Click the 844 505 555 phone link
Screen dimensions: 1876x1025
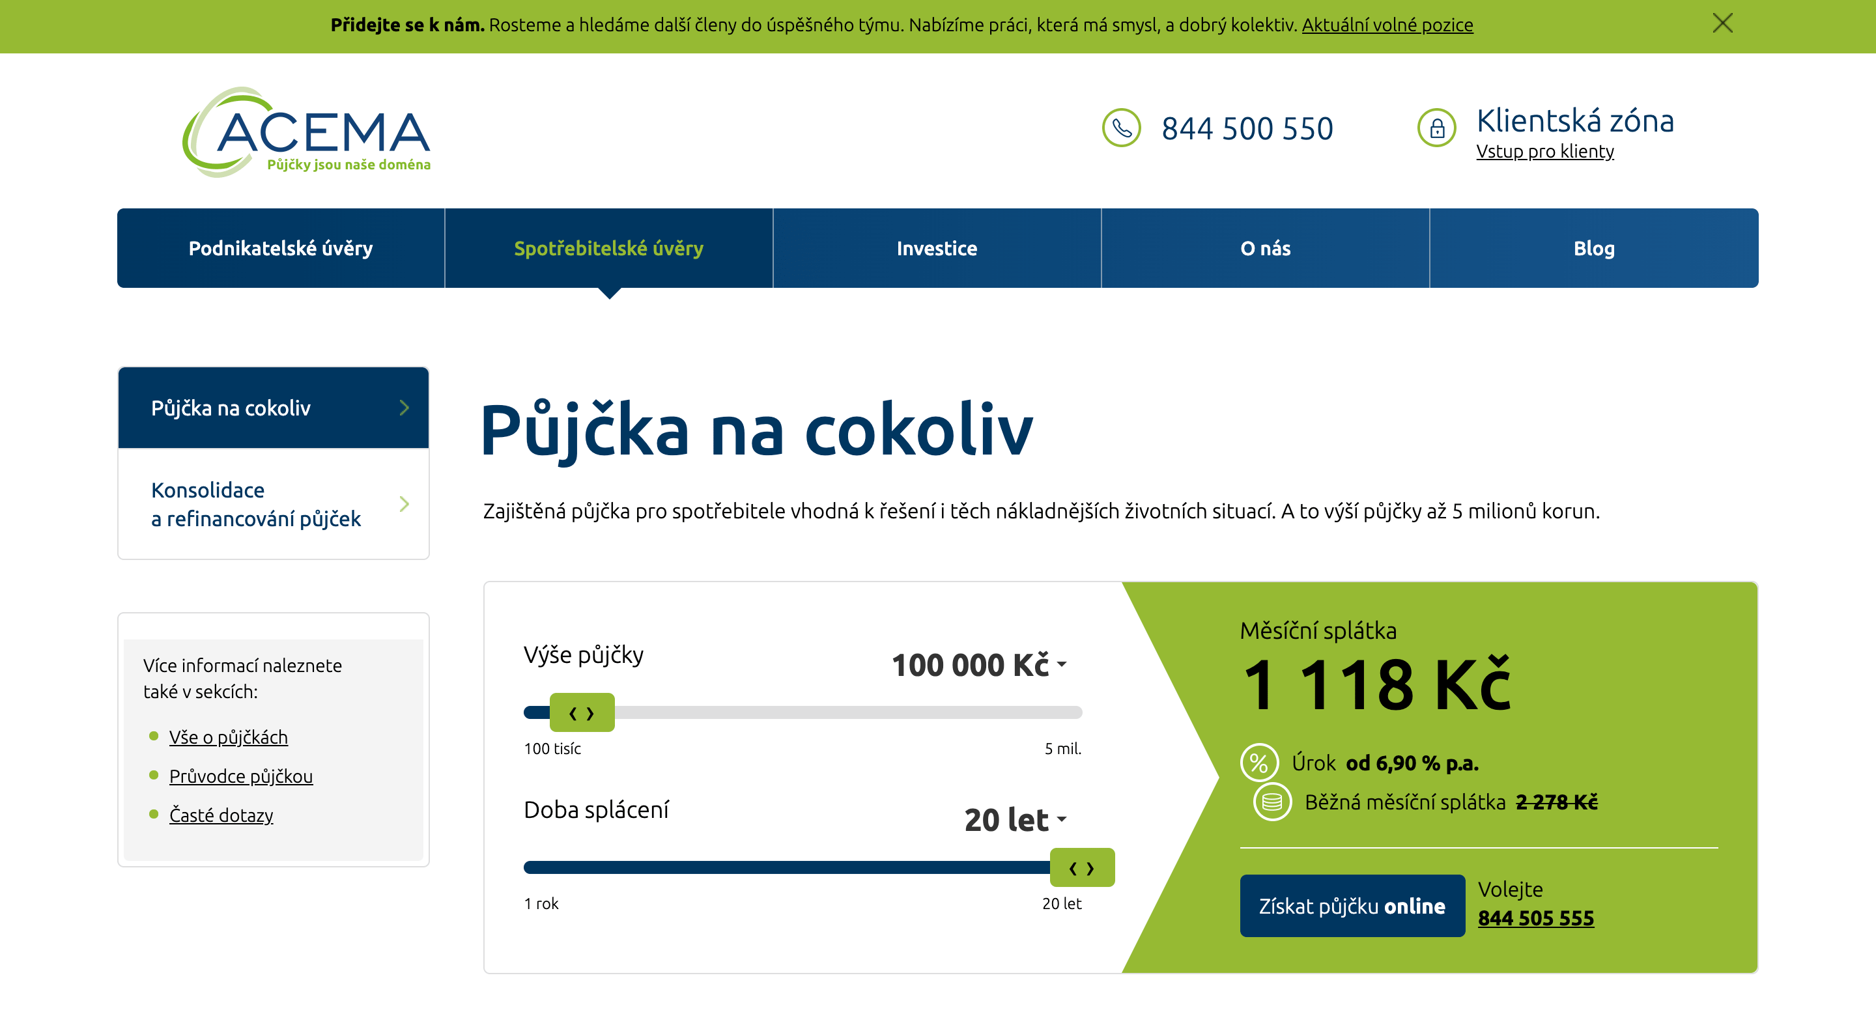[x=1536, y=918]
